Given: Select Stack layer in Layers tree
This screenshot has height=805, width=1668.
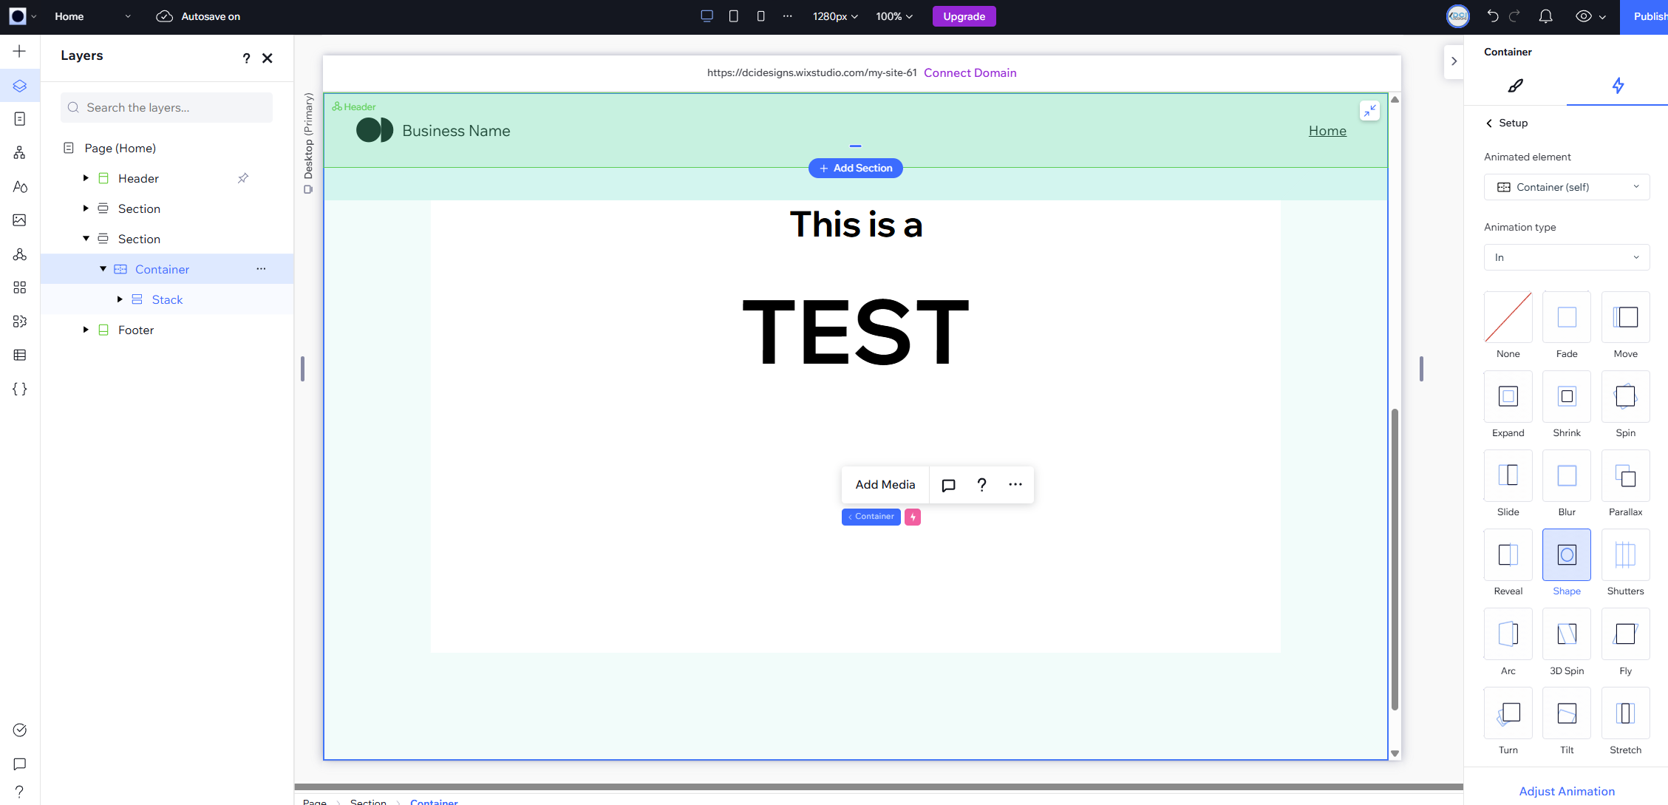Looking at the screenshot, I should (167, 299).
